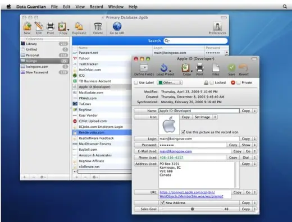Select Unfiled collection in sidebar

click(x=44, y=49)
